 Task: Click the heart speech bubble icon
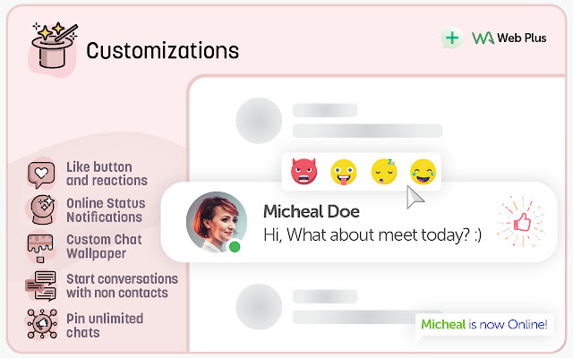[x=41, y=174]
